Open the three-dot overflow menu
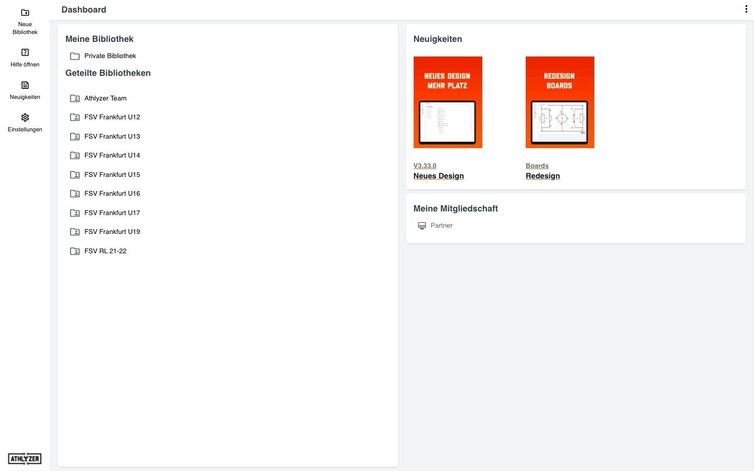The height and width of the screenshot is (471, 754). coord(746,9)
